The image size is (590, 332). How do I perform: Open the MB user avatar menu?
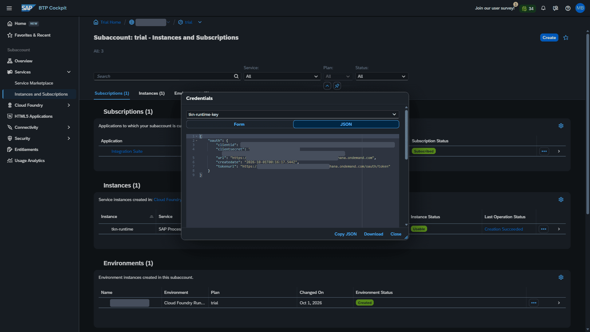580,8
